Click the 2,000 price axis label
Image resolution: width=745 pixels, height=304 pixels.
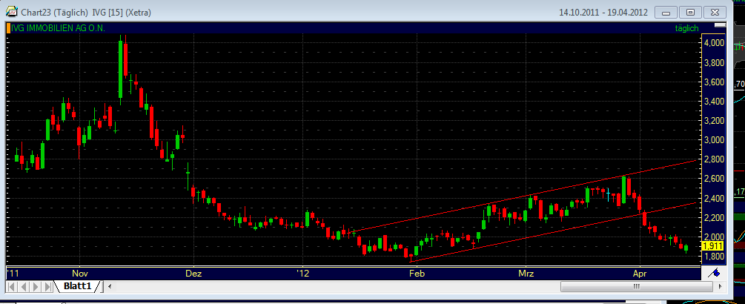point(715,237)
